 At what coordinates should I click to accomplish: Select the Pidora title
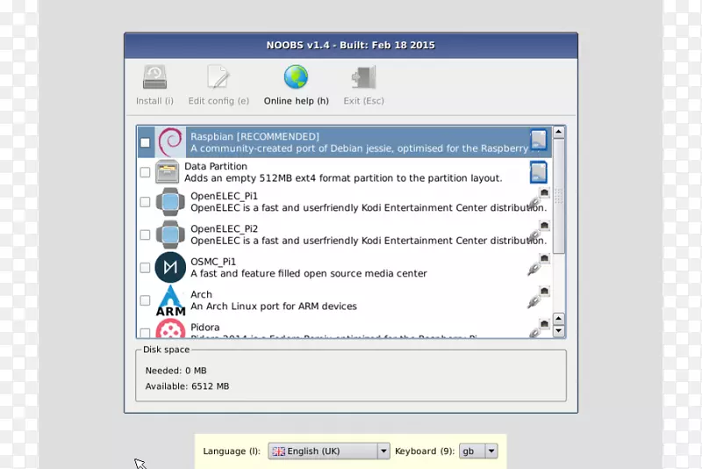205,327
